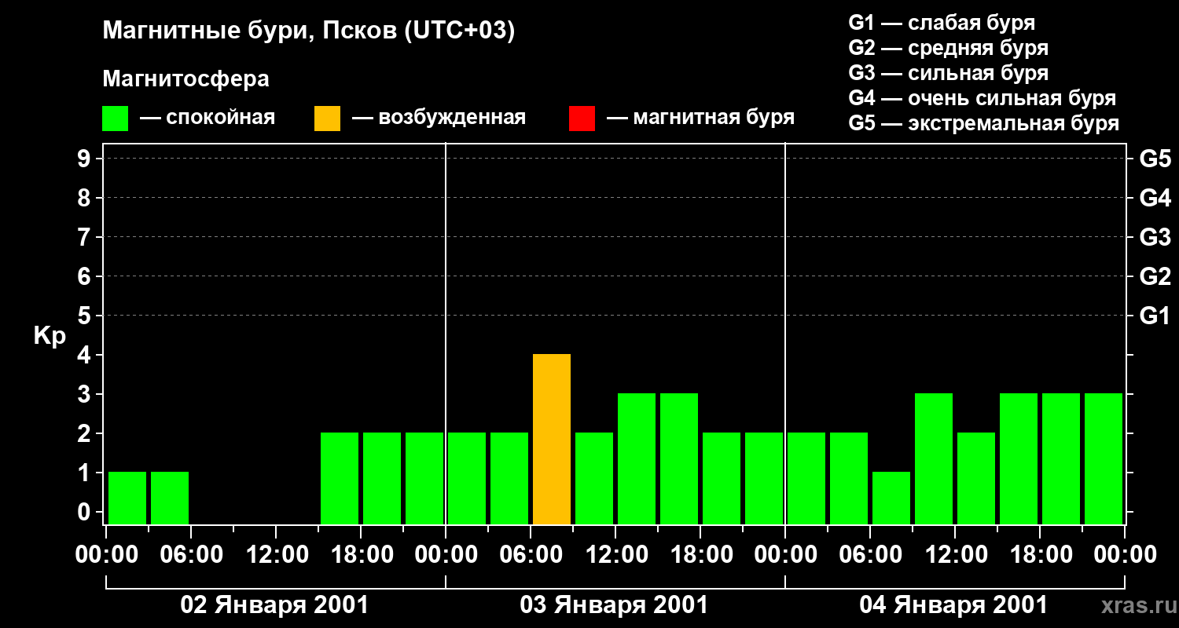The width and height of the screenshot is (1179, 628).
Task: Select the "02 Января 2001" date label
Action: click(274, 605)
